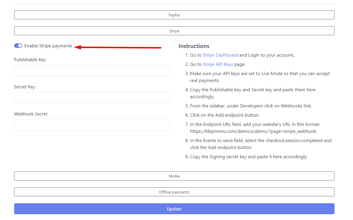The height and width of the screenshot is (220, 353).
Task: Click the 'Publishable Key' field label
Action: coord(30,60)
